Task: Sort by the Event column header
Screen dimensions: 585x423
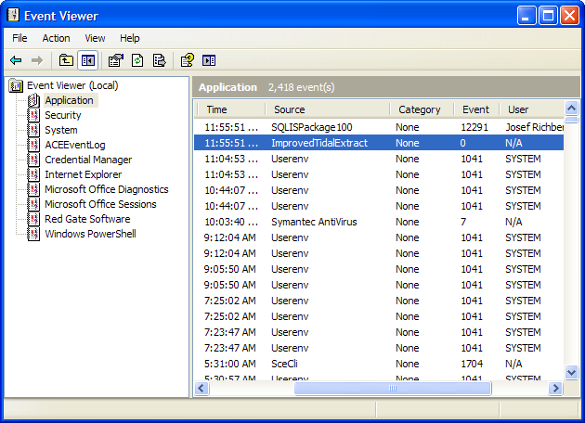Action: point(476,109)
